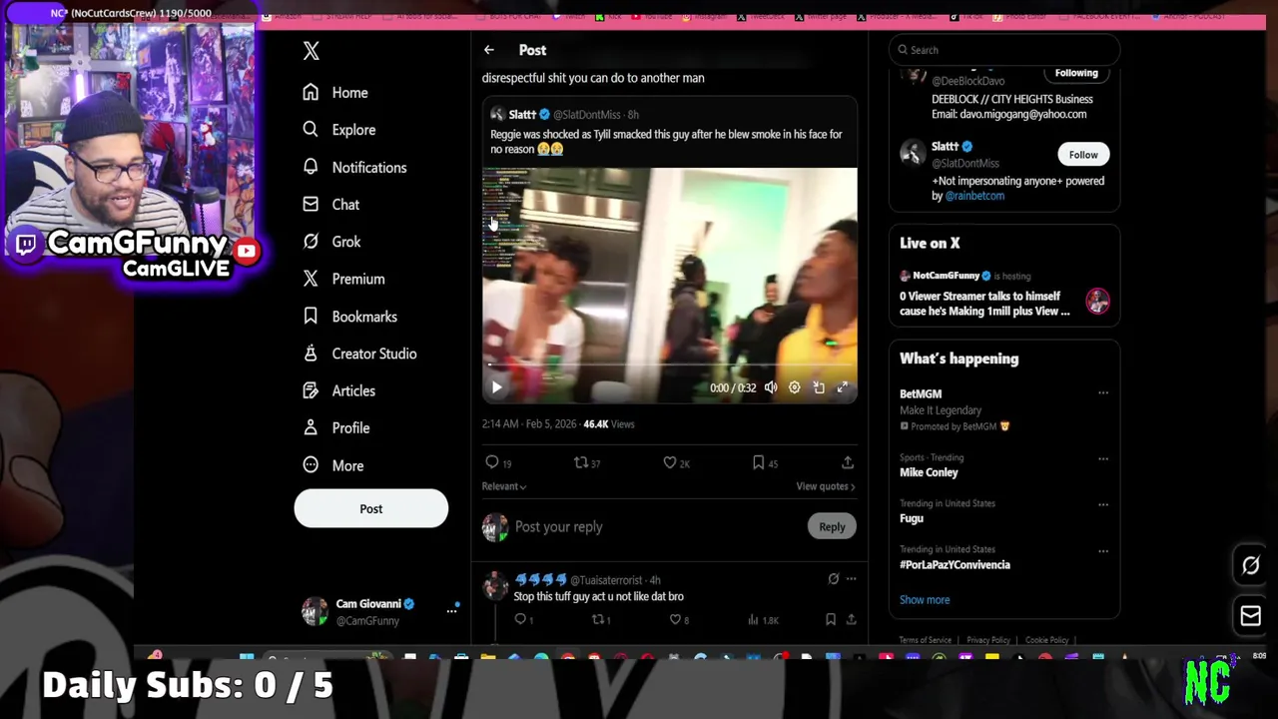The image size is (1278, 719).
Task: View the 1.8K view stats on the reply
Action: click(x=764, y=620)
